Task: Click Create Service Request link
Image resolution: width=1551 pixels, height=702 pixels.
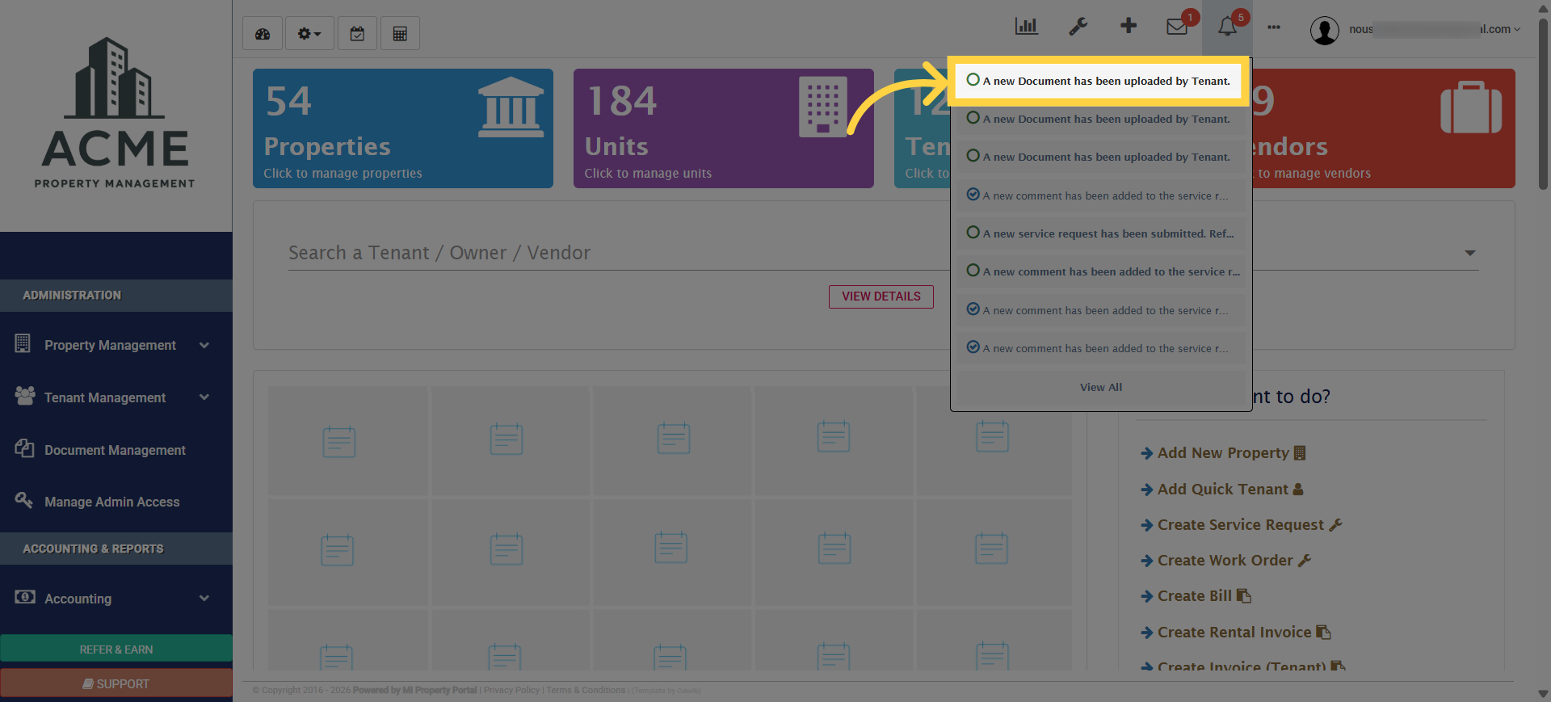Action: click(x=1241, y=525)
